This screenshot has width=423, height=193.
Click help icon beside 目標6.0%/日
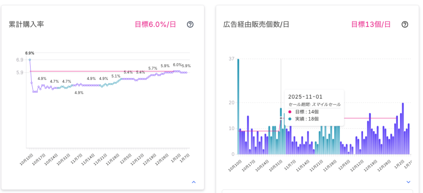(190, 24)
